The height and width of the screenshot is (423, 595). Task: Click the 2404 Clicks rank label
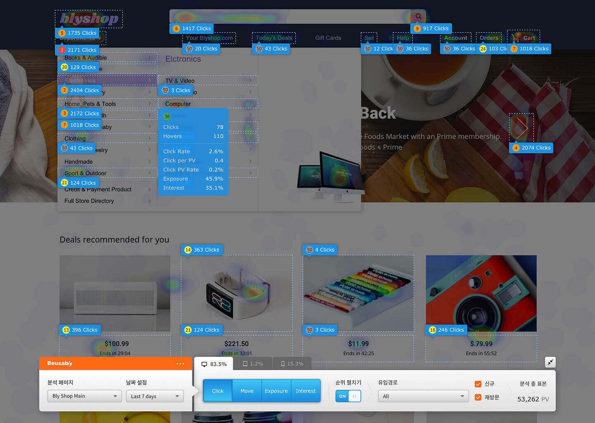coord(80,90)
